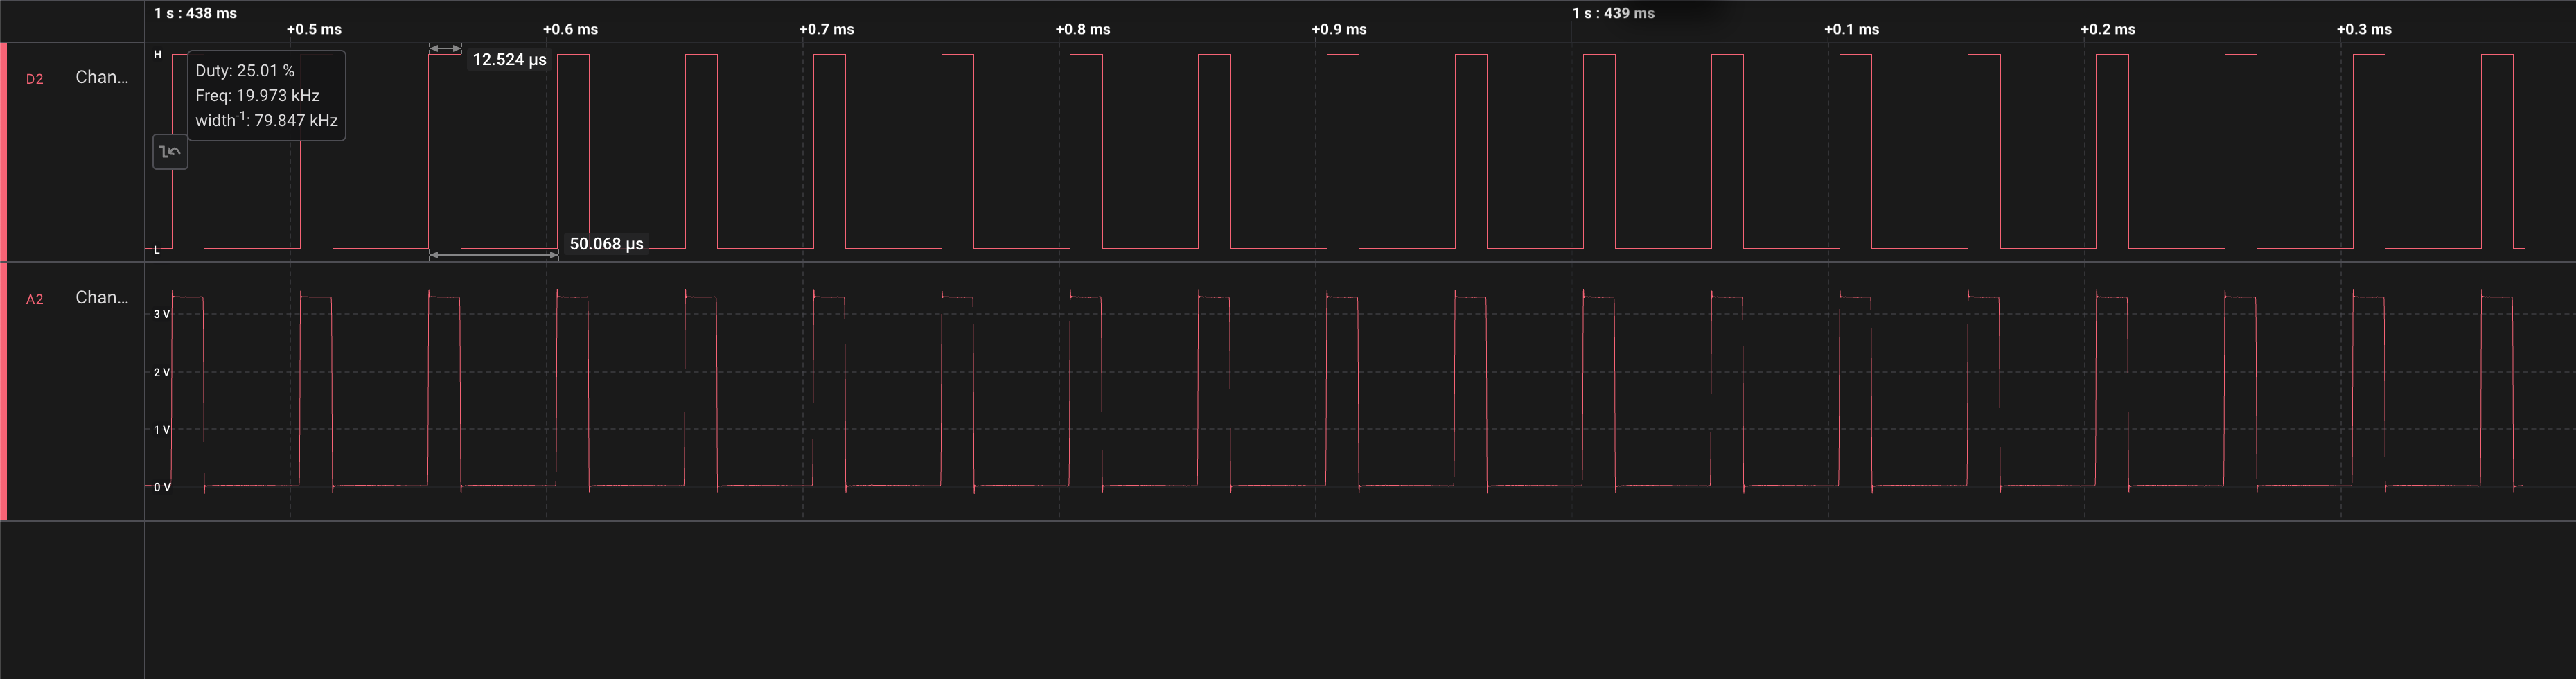
Task: Click the 12.524 µs pulse width label
Action: (x=509, y=60)
